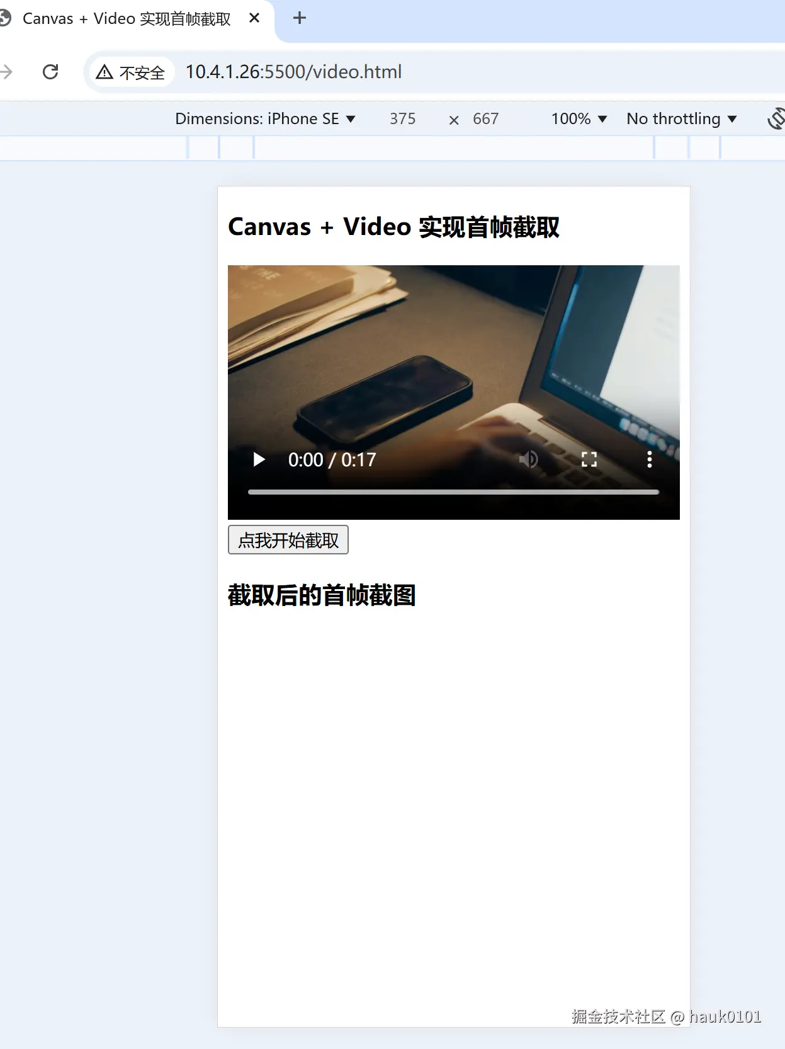Click the Canvas + Video 实现首帧截取 page heading
The image size is (785, 1049).
click(x=393, y=227)
